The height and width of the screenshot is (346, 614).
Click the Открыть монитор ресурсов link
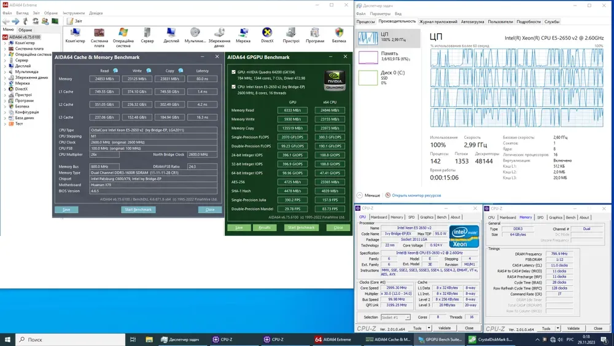[418, 195]
